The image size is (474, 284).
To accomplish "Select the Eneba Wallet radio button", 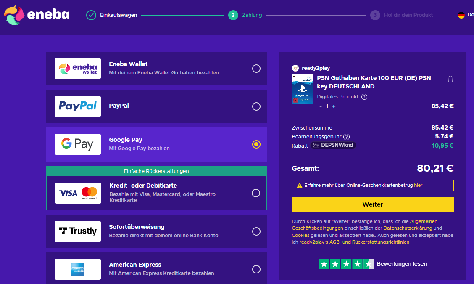I will tap(256, 69).
